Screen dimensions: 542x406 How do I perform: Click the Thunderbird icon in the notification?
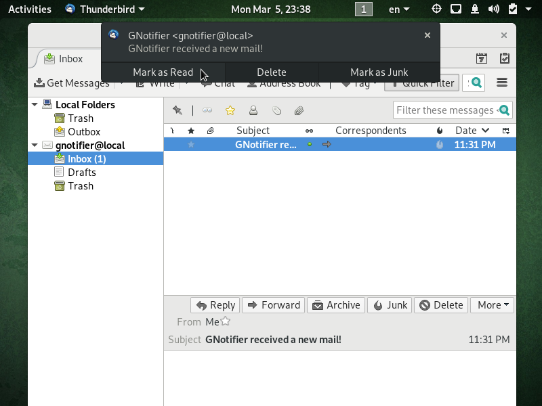[x=114, y=35]
